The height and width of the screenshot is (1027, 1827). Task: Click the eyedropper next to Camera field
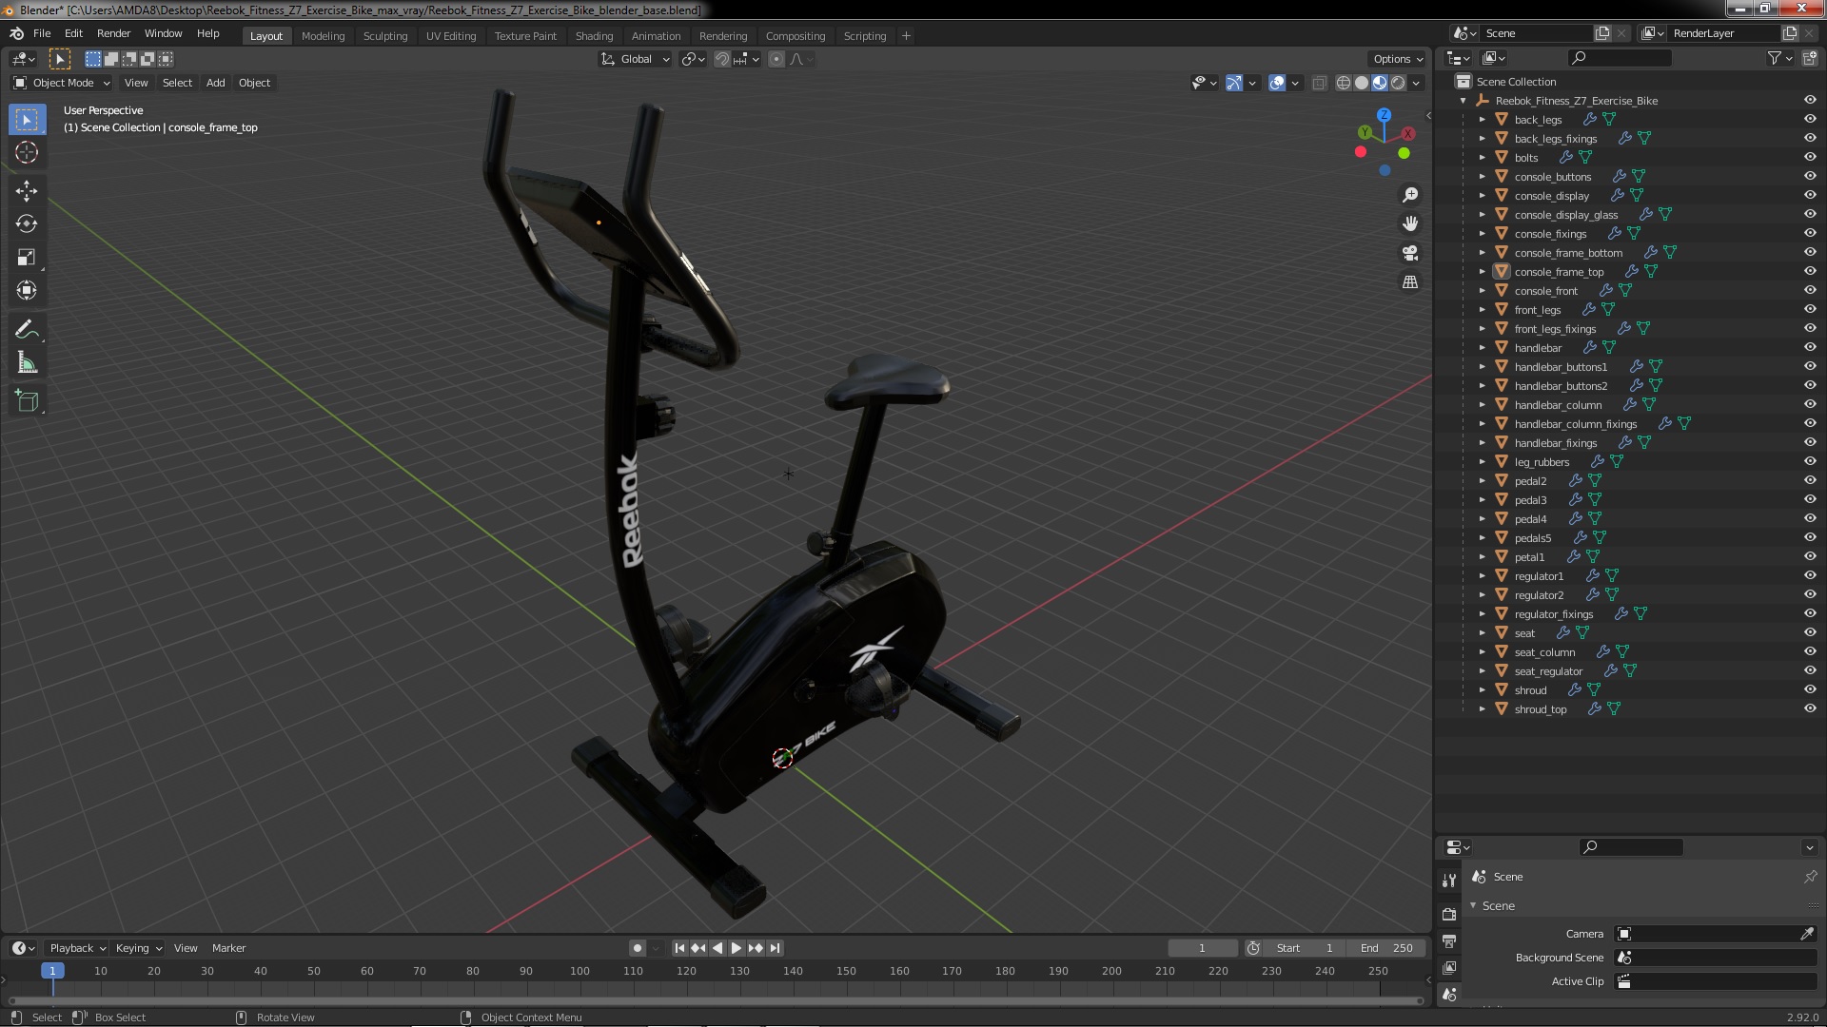tap(1807, 934)
